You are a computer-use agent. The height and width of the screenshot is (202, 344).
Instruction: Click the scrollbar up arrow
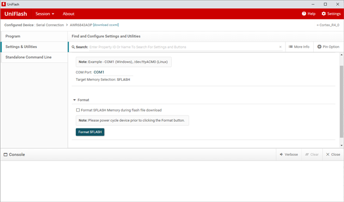(341, 55)
